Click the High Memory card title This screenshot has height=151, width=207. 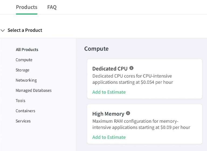coord(108,114)
